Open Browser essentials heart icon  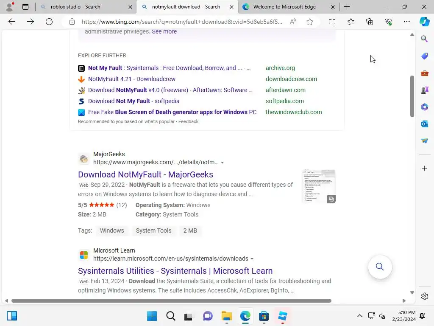click(x=388, y=22)
